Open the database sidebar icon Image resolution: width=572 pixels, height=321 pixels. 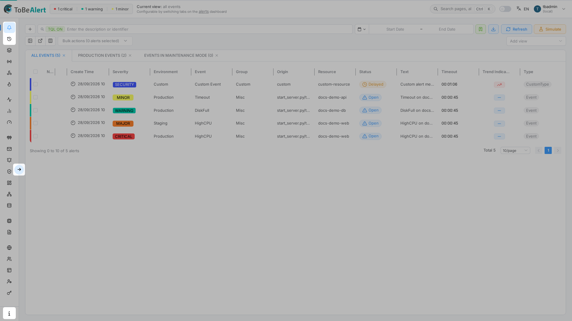click(x=9, y=205)
